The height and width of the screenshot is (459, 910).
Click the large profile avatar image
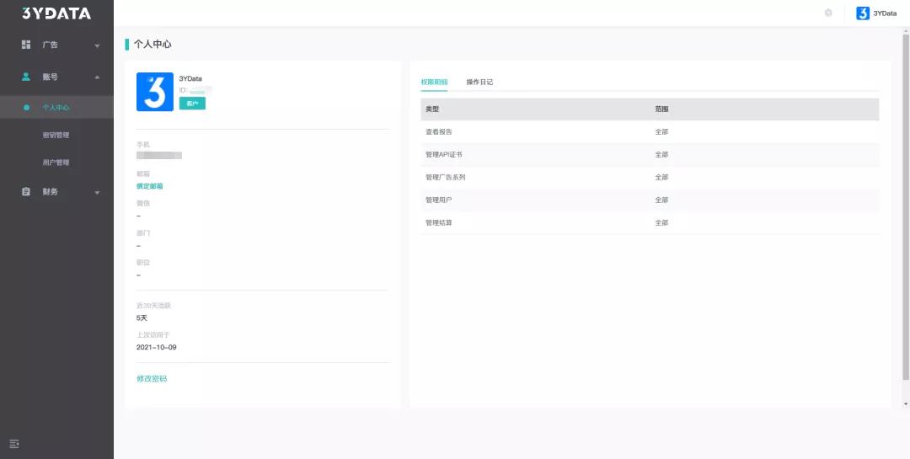[x=155, y=92]
